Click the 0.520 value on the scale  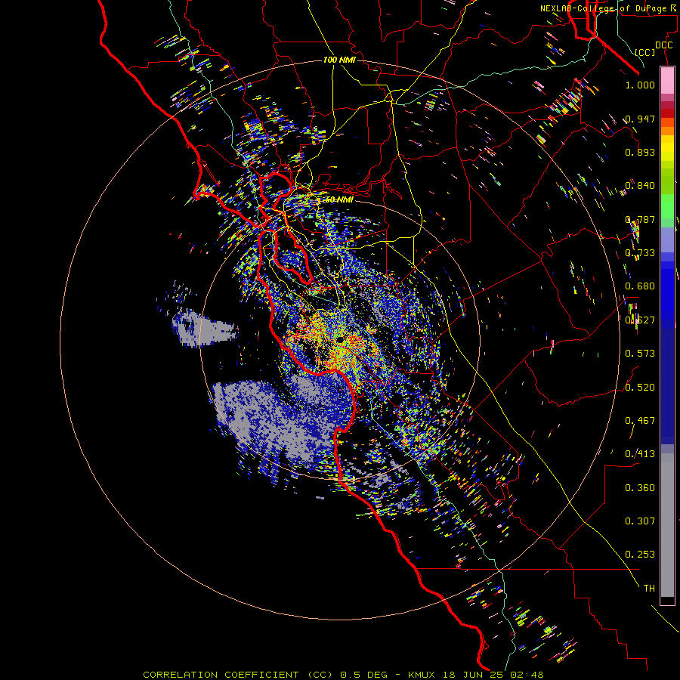[640, 388]
